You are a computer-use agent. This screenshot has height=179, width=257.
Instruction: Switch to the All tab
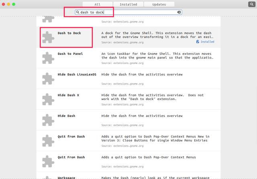(x=97, y=4)
